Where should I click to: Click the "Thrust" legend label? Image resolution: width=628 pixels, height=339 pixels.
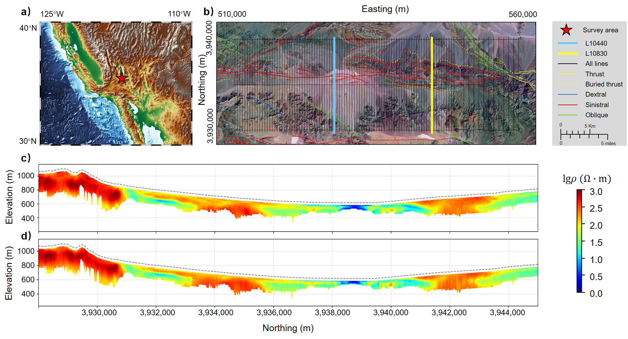595,74
